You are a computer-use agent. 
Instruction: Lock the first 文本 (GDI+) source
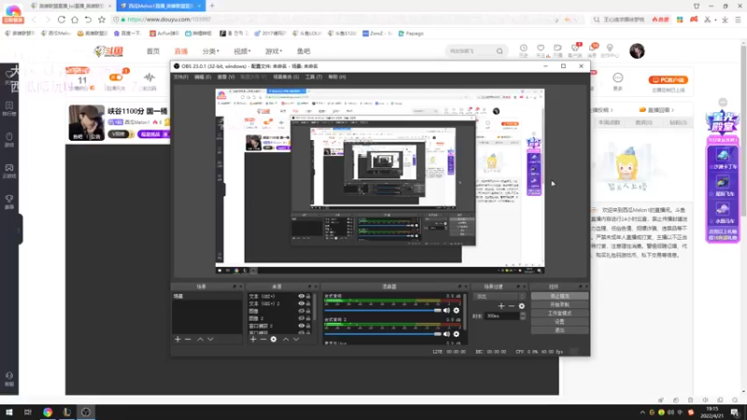click(x=308, y=296)
